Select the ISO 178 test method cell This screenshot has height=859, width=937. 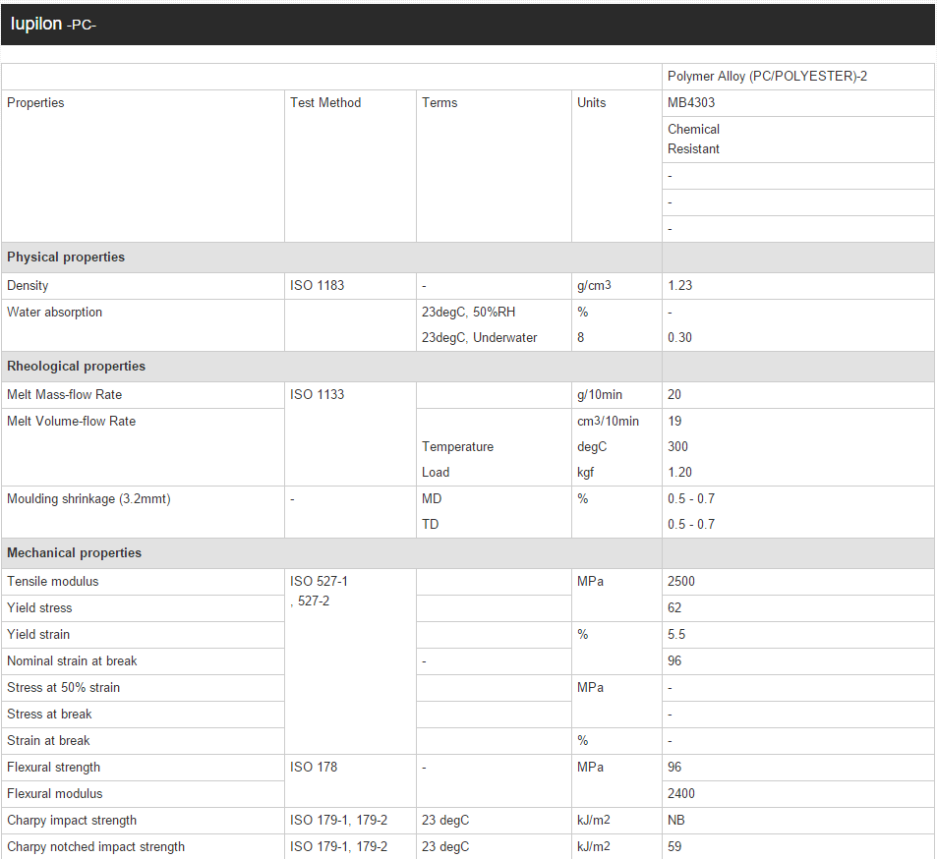pyautogui.click(x=314, y=768)
